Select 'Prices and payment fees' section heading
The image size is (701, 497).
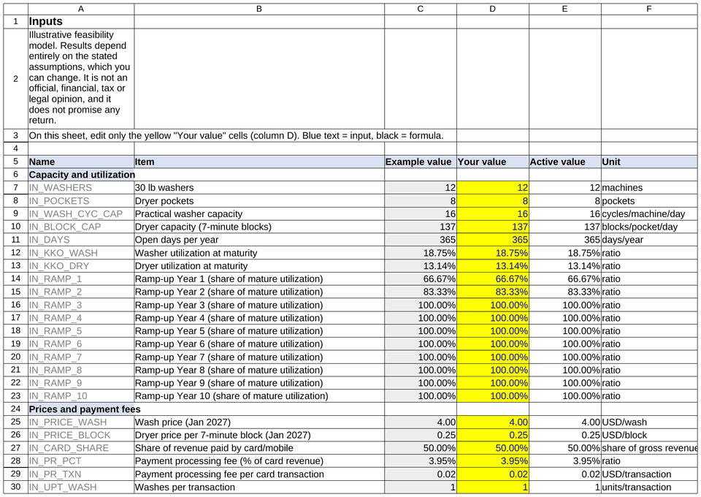click(81, 409)
